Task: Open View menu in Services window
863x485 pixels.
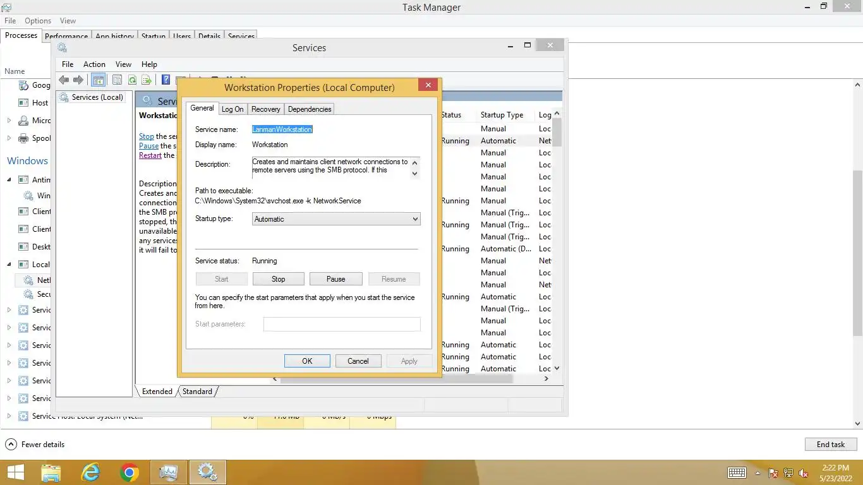Action: [x=123, y=64]
